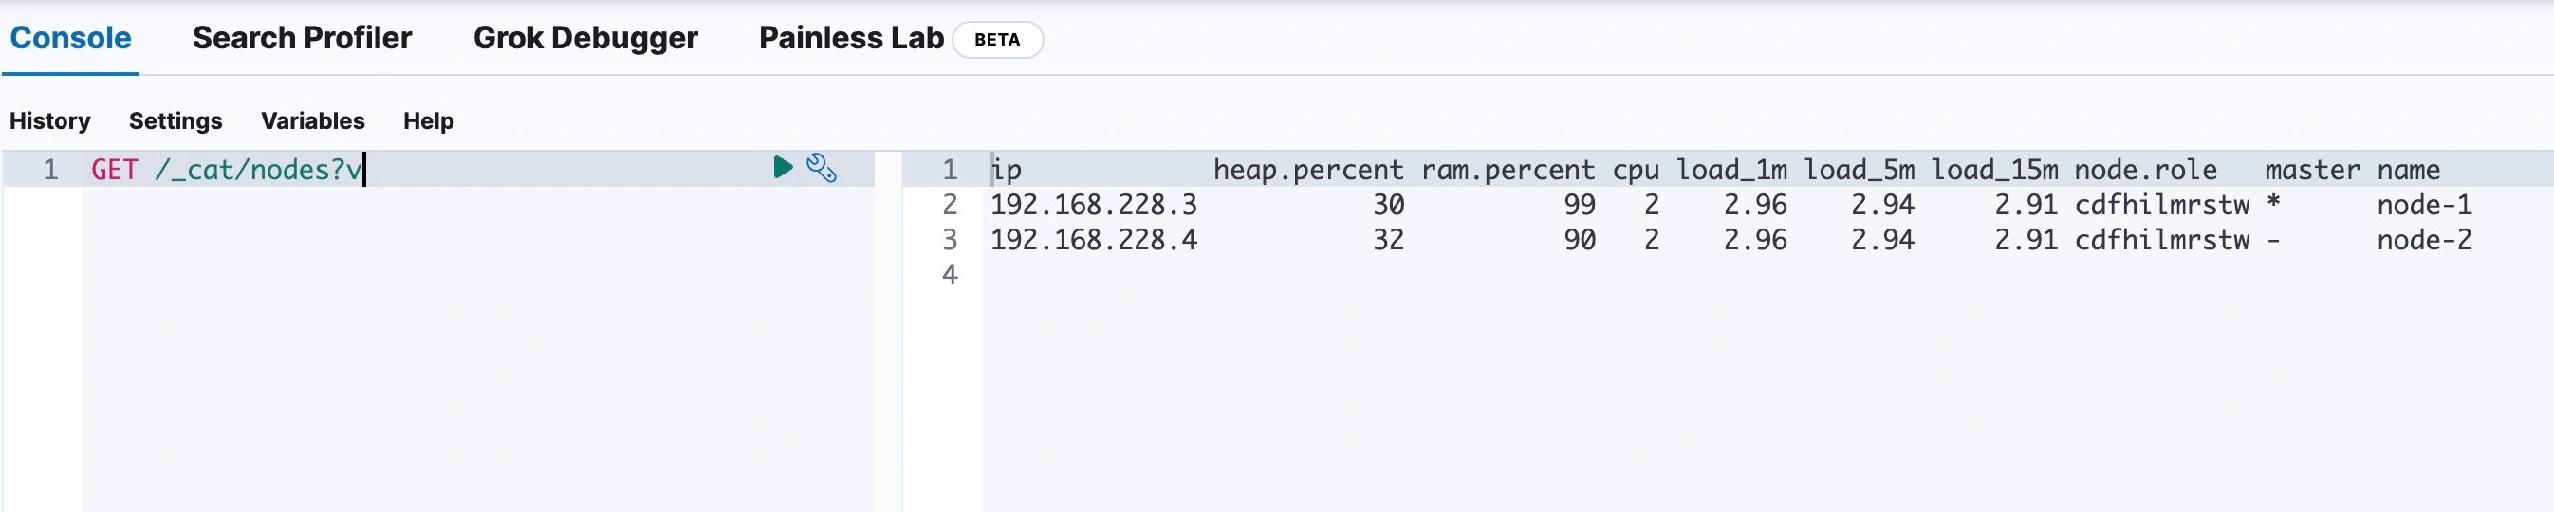Viewport: 2554px width, 512px height.
Task: Click the master asterisk on node-1 row
Action: [x=2273, y=204]
